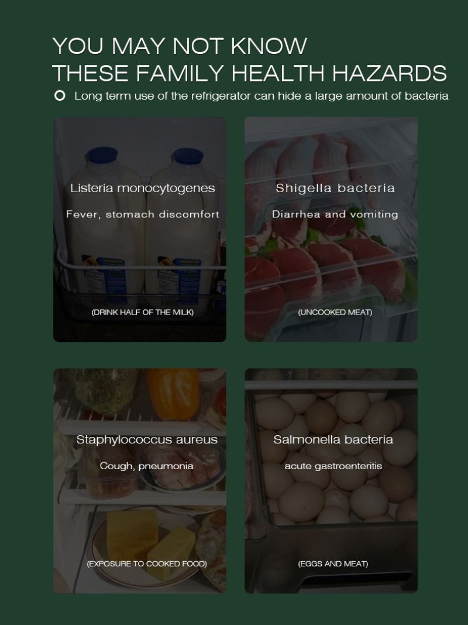Screen dimensions: 468x625
Task: Click the '(EXPOSURE TO COOKED FOOD)' caption
Action: pyautogui.click(x=146, y=563)
